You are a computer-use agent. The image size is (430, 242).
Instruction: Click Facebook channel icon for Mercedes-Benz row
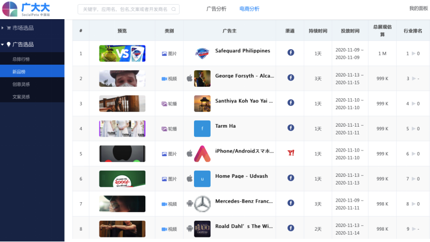click(291, 203)
